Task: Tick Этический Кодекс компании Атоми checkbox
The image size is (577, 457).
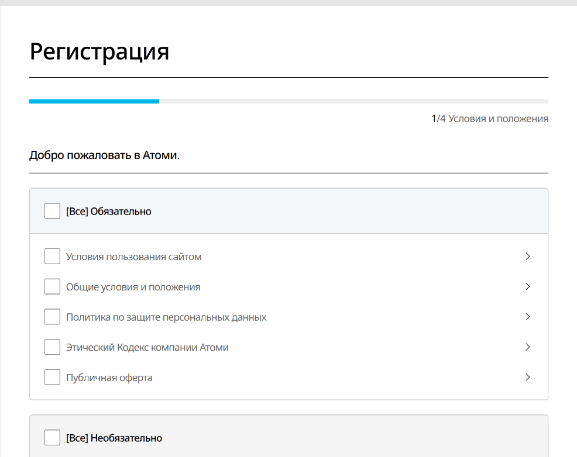Action: (x=52, y=347)
